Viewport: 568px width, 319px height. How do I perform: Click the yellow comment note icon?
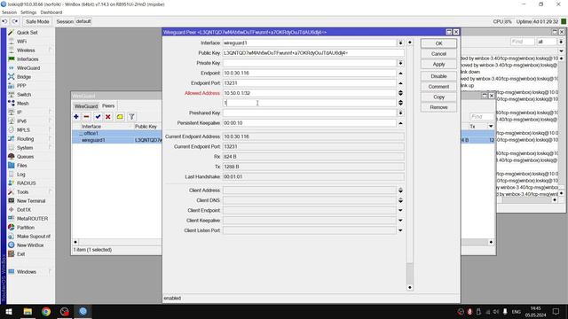pyautogui.click(x=120, y=116)
